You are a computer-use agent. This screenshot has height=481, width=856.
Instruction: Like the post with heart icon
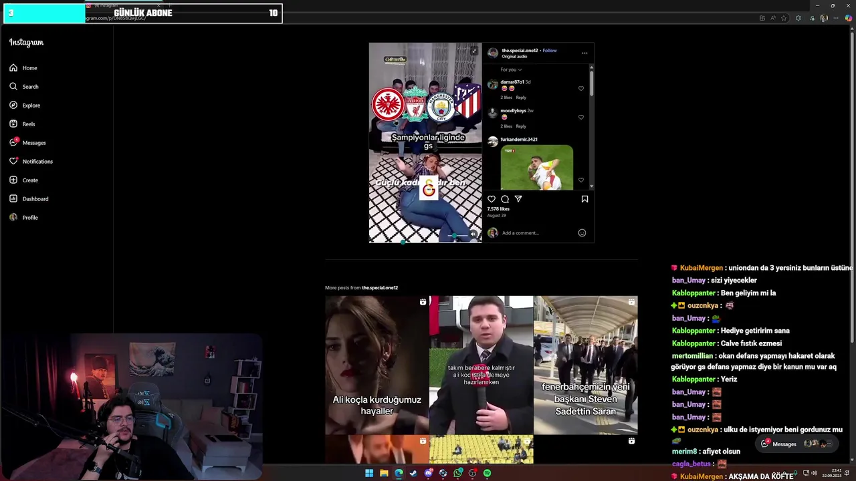click(x=492, y=199)
